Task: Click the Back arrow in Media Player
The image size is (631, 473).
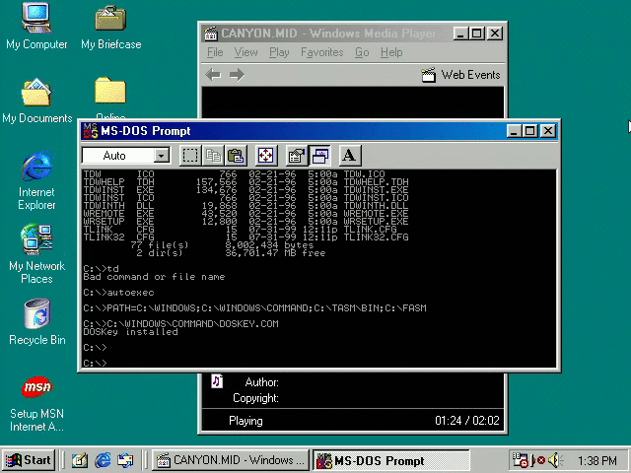Action: pyautogui.click(x=213, y=75)
